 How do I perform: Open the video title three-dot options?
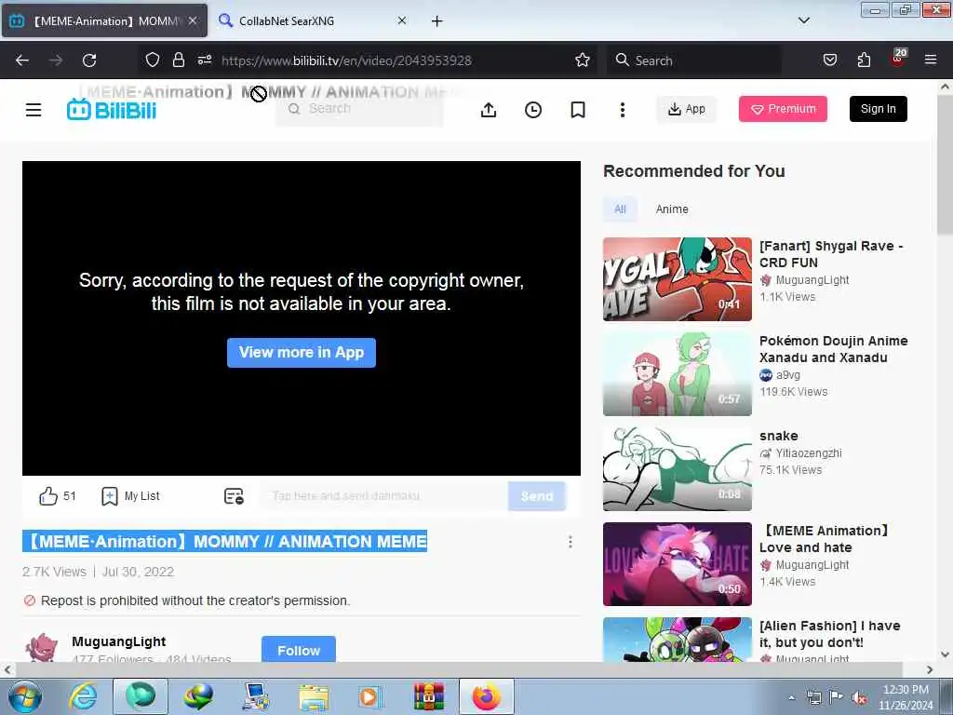coord(570,542)
